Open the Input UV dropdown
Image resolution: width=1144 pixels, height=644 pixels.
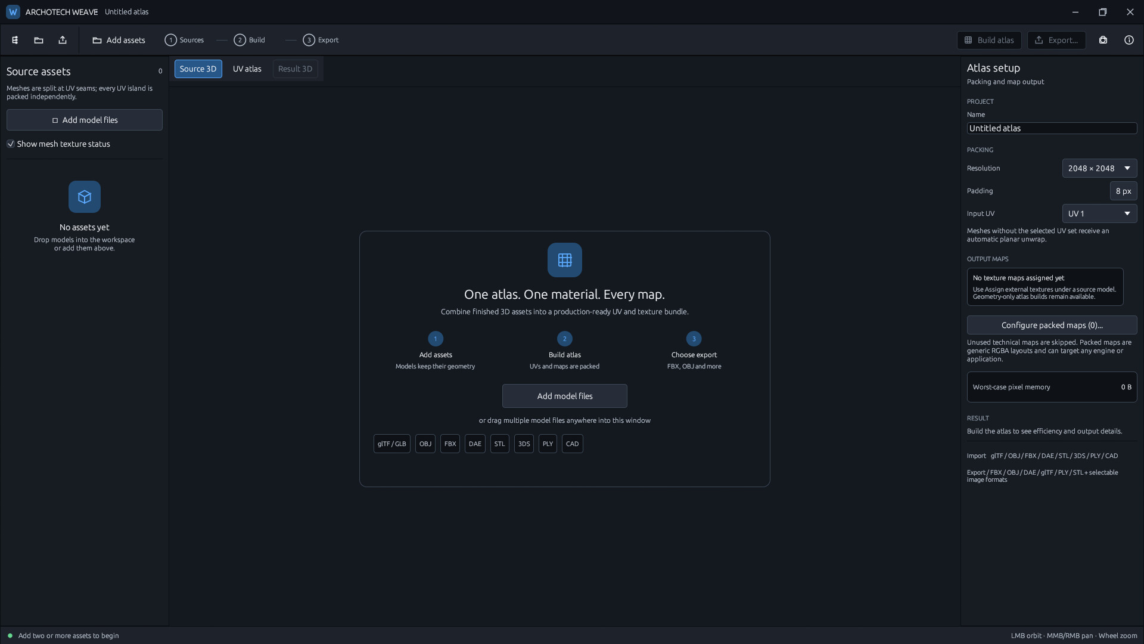1099,213
